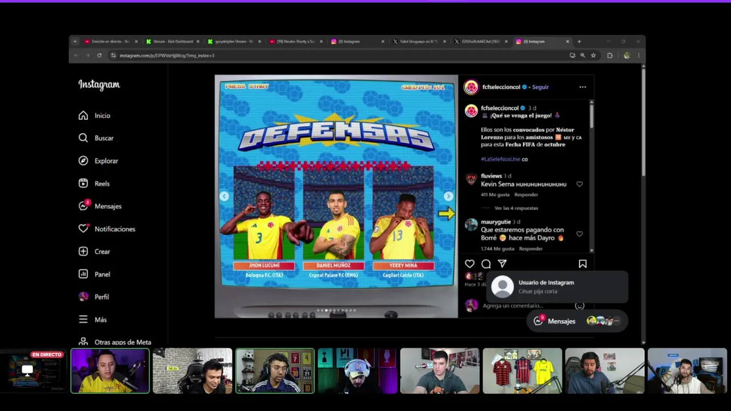
Task: Open Perfil from the sidebar
Action: pyautogui.click(x=94, y=297)
